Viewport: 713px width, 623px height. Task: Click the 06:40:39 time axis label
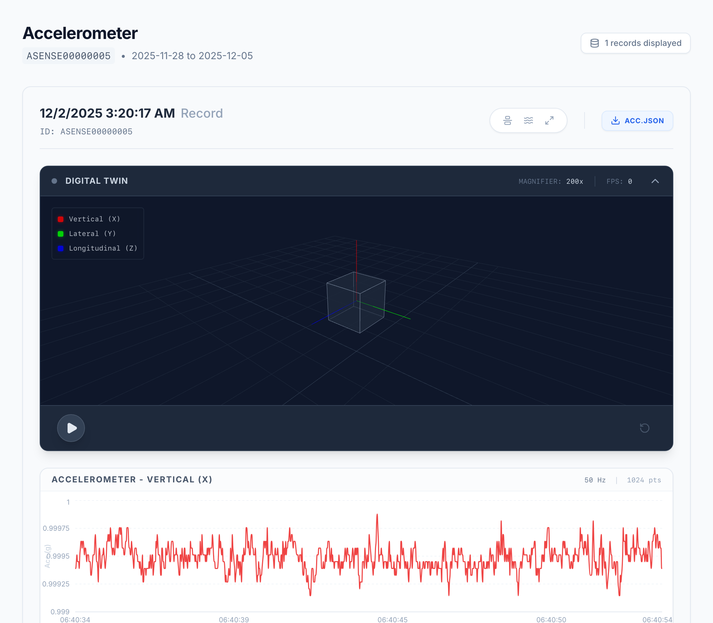click(234, 620)
